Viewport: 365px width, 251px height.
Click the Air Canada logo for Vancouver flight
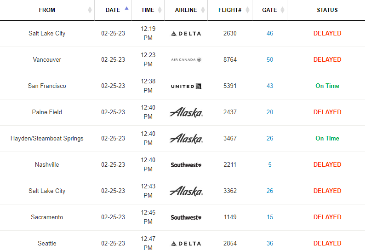click(186, 60)
